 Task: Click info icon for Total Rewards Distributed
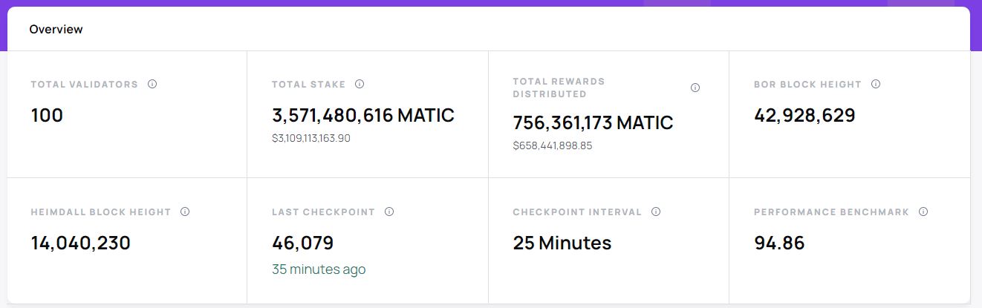[695, 88]
